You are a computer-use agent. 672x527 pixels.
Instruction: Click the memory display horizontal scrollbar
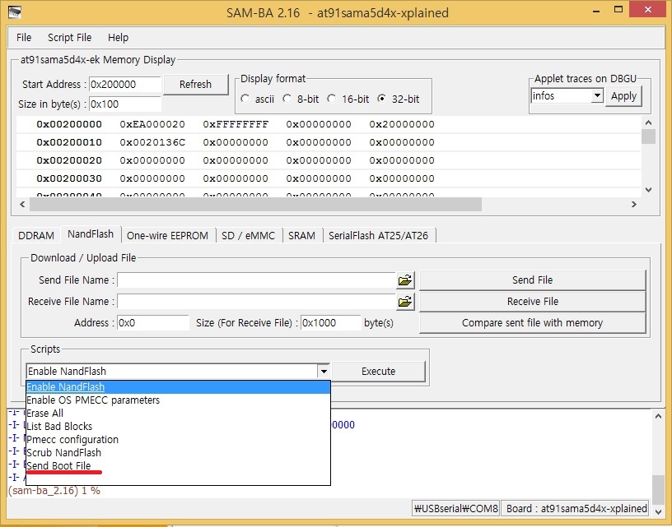pyautogui.click(x=328, y=204)
